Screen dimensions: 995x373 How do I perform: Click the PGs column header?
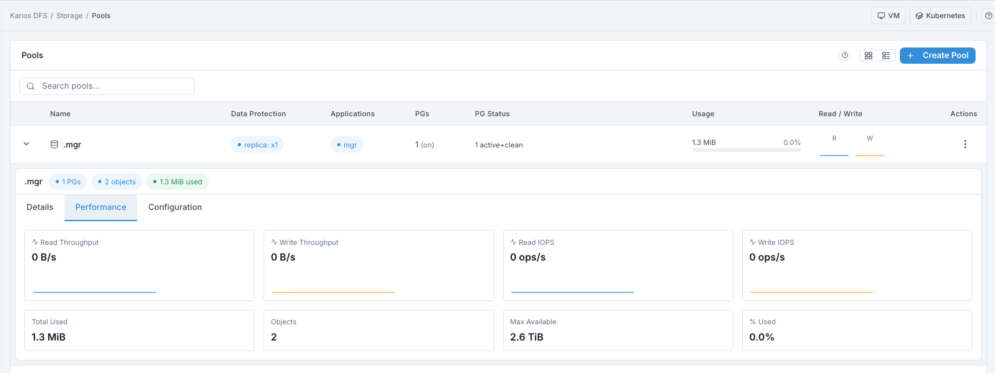click(x=422, y=114)
